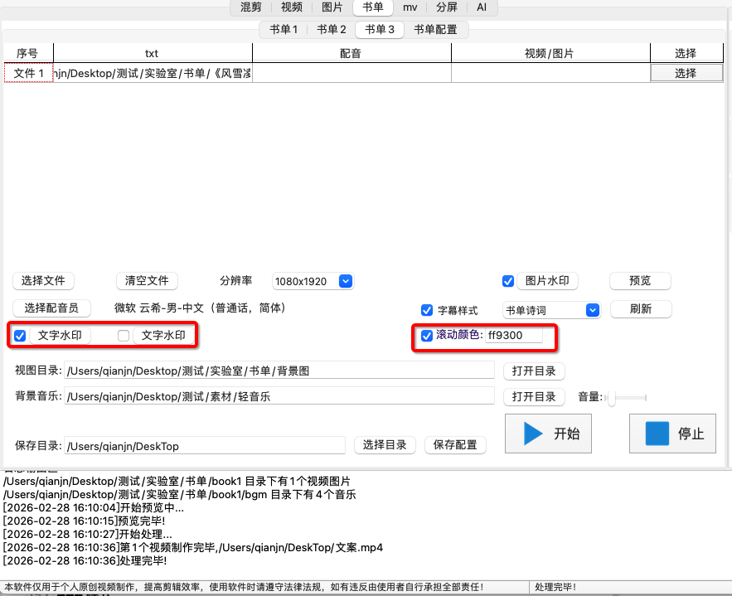Screen dimensions: 732x596
Task: Expand the 书单诗词 subtitle style dropdown
Action: 592,310
